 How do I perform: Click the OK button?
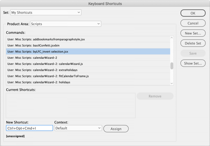(192, 13)
